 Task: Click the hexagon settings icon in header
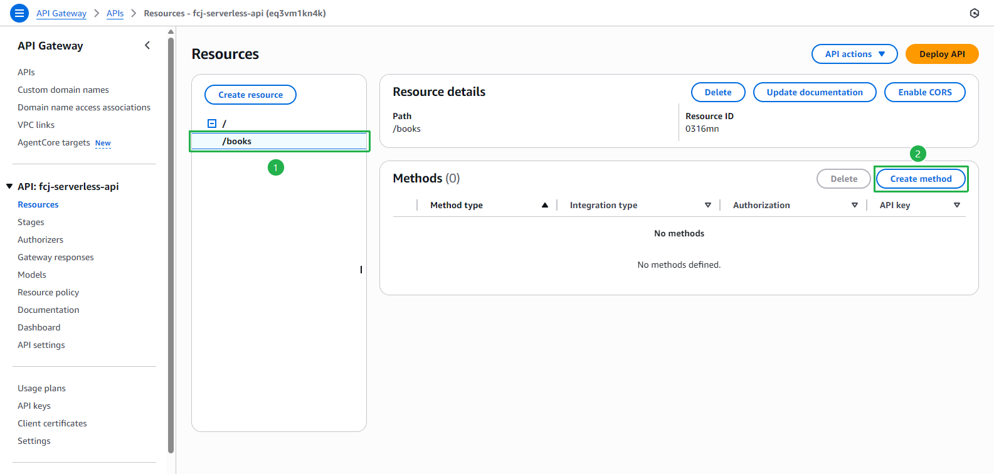pos(974,13)
